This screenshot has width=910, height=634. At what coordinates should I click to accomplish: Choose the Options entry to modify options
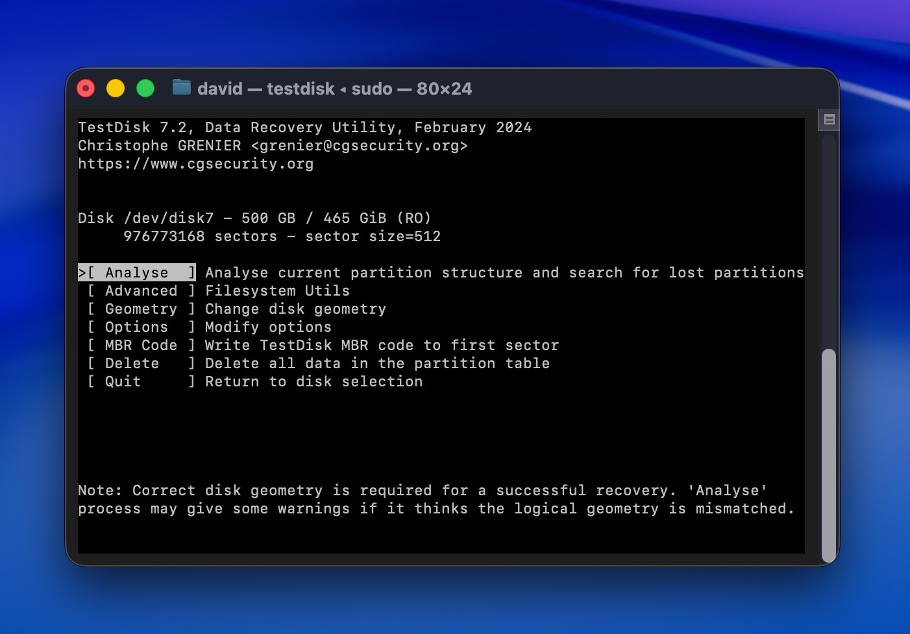coord(136,327)
